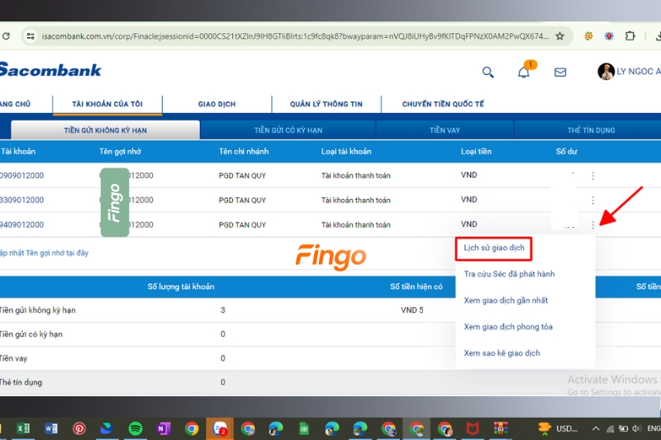Open QUẢN LÝ THÔNG TIN menu

pos(326,104)
